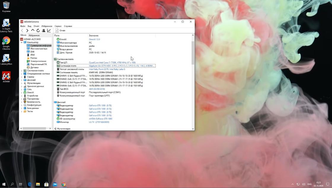Select Суммарная информация in the tree
The image size is (332, 188).
coord(39,45)
